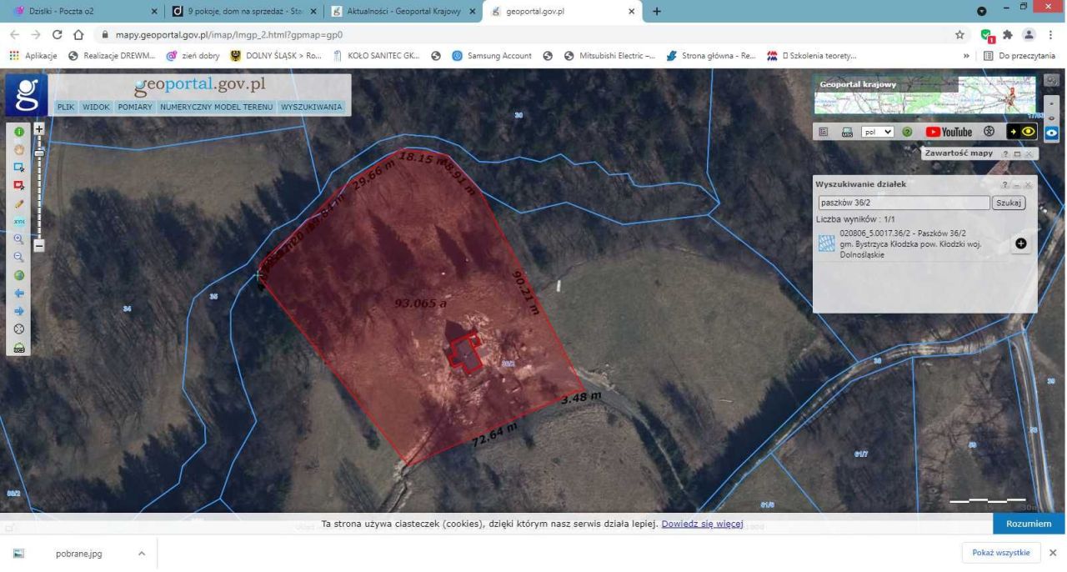Expand downloads item pobrane.jpg chevron
The image size is (1067, 572).
[x=141, y=553]
